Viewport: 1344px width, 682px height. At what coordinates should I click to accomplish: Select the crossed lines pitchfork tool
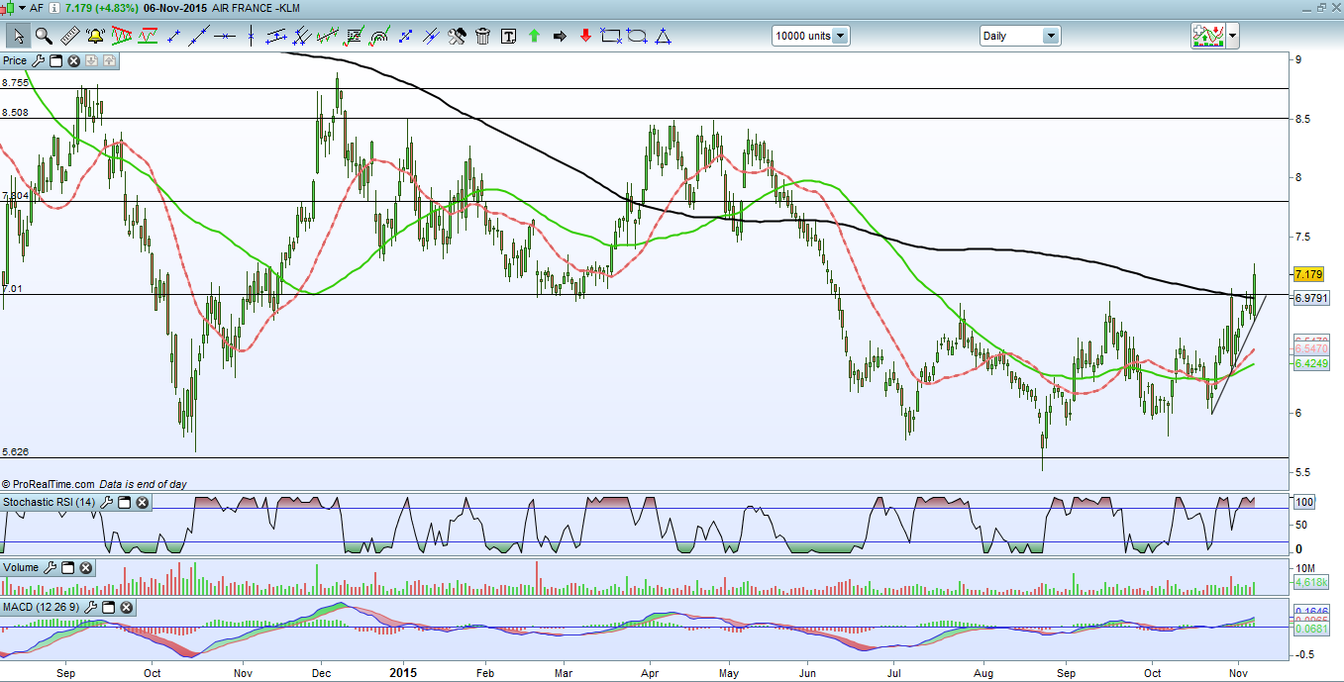click(301, 37)
